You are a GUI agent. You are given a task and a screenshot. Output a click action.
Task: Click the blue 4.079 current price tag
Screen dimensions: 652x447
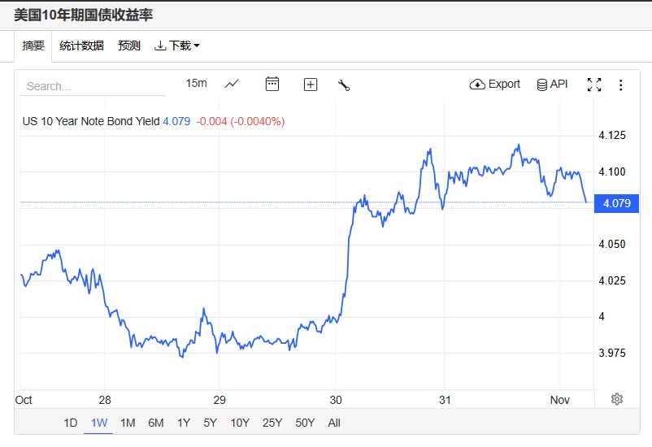[617, 203]
